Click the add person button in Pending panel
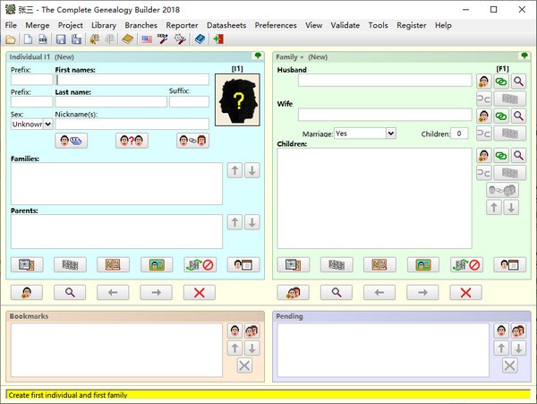The width and height of the screenshot is (537, 404). pyautogui.click(x=501, y=331)
